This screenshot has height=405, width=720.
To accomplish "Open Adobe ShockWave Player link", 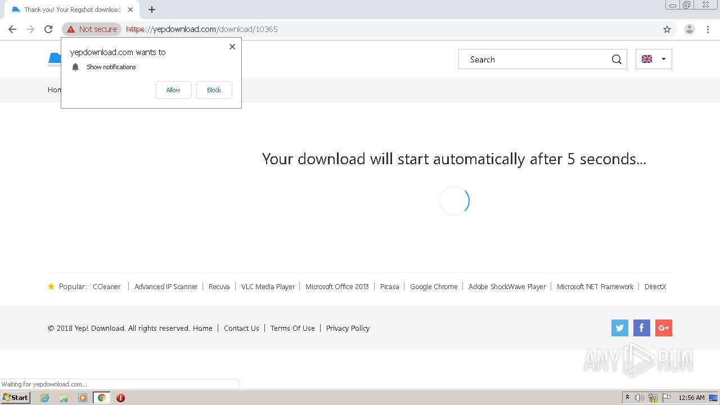I will tap(507, 286).
